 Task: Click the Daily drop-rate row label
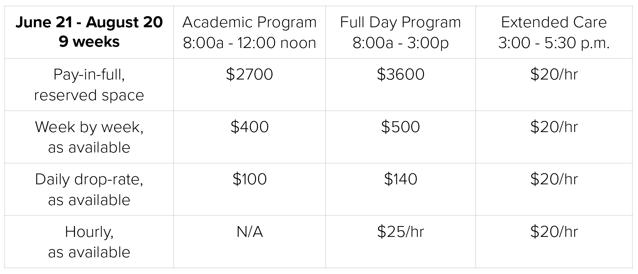click(x=89, y=189)
